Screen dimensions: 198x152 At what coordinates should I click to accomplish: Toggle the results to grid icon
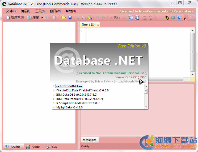131,18
